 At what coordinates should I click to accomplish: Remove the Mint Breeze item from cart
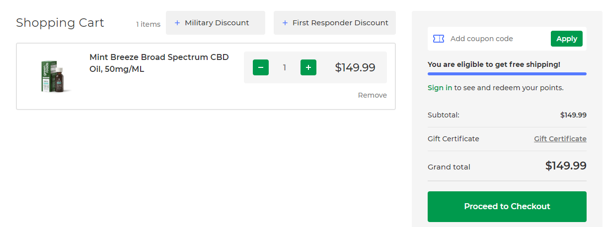[373, 95]
